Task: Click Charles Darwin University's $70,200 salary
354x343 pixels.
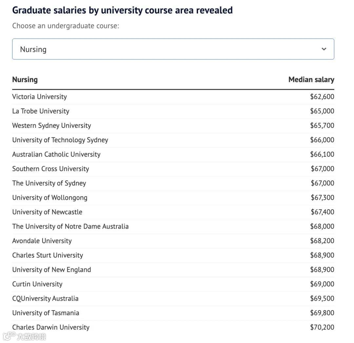Action: [x=322, y=327]
